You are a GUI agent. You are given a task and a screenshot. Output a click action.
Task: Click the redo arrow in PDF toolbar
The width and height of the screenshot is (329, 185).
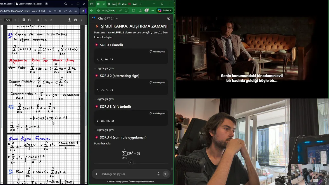click(51, 20)
